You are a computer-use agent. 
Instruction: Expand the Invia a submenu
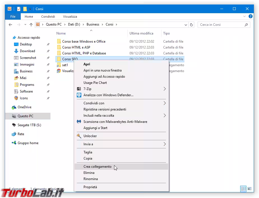165,144
